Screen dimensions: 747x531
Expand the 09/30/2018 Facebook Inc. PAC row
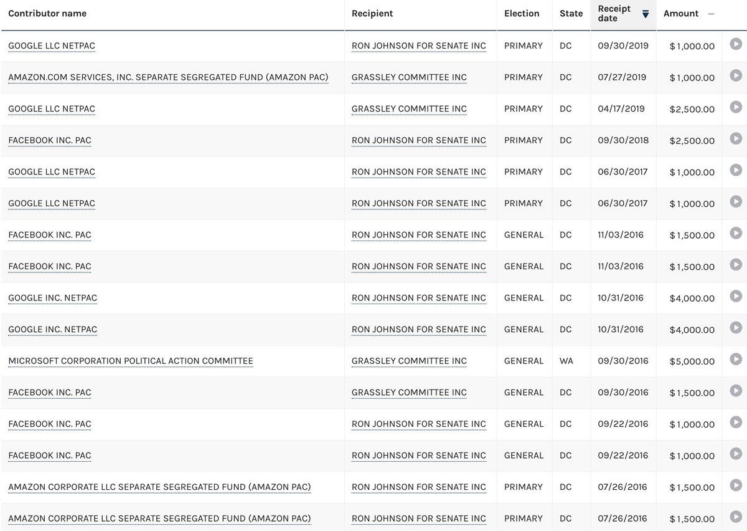tap(736, 138)
